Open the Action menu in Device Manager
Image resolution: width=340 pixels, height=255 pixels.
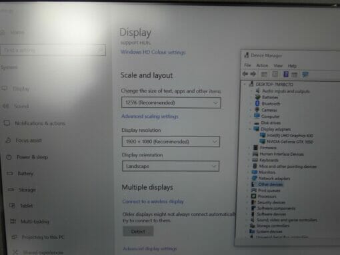[x=262, y=65]
